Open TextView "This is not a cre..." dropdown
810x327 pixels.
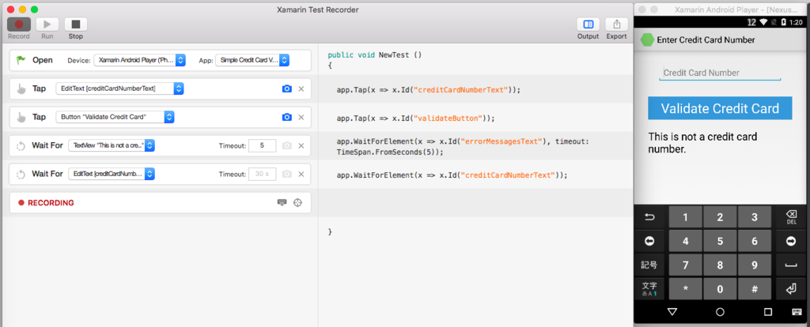pyautogui.click(x=112, y=145)
